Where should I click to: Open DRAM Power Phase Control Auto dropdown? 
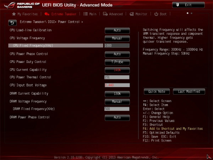coord(117,117)
